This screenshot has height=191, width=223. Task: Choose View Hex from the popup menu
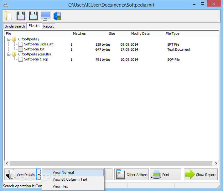pos(73,186)
